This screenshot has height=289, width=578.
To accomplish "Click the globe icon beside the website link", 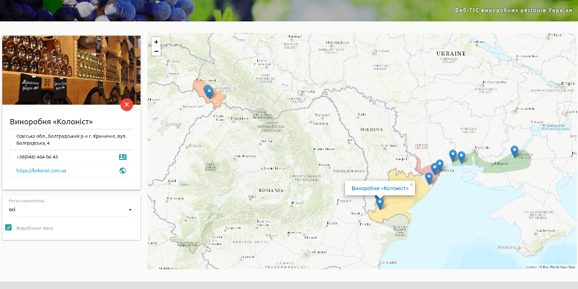I will [123, 171].
